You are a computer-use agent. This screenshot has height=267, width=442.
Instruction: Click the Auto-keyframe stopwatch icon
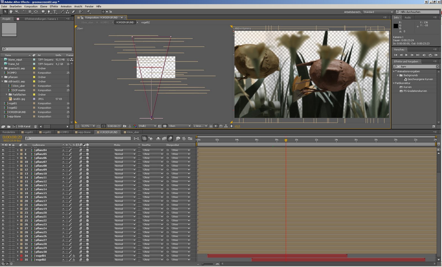pyautogui.click(x=184, y=138)
